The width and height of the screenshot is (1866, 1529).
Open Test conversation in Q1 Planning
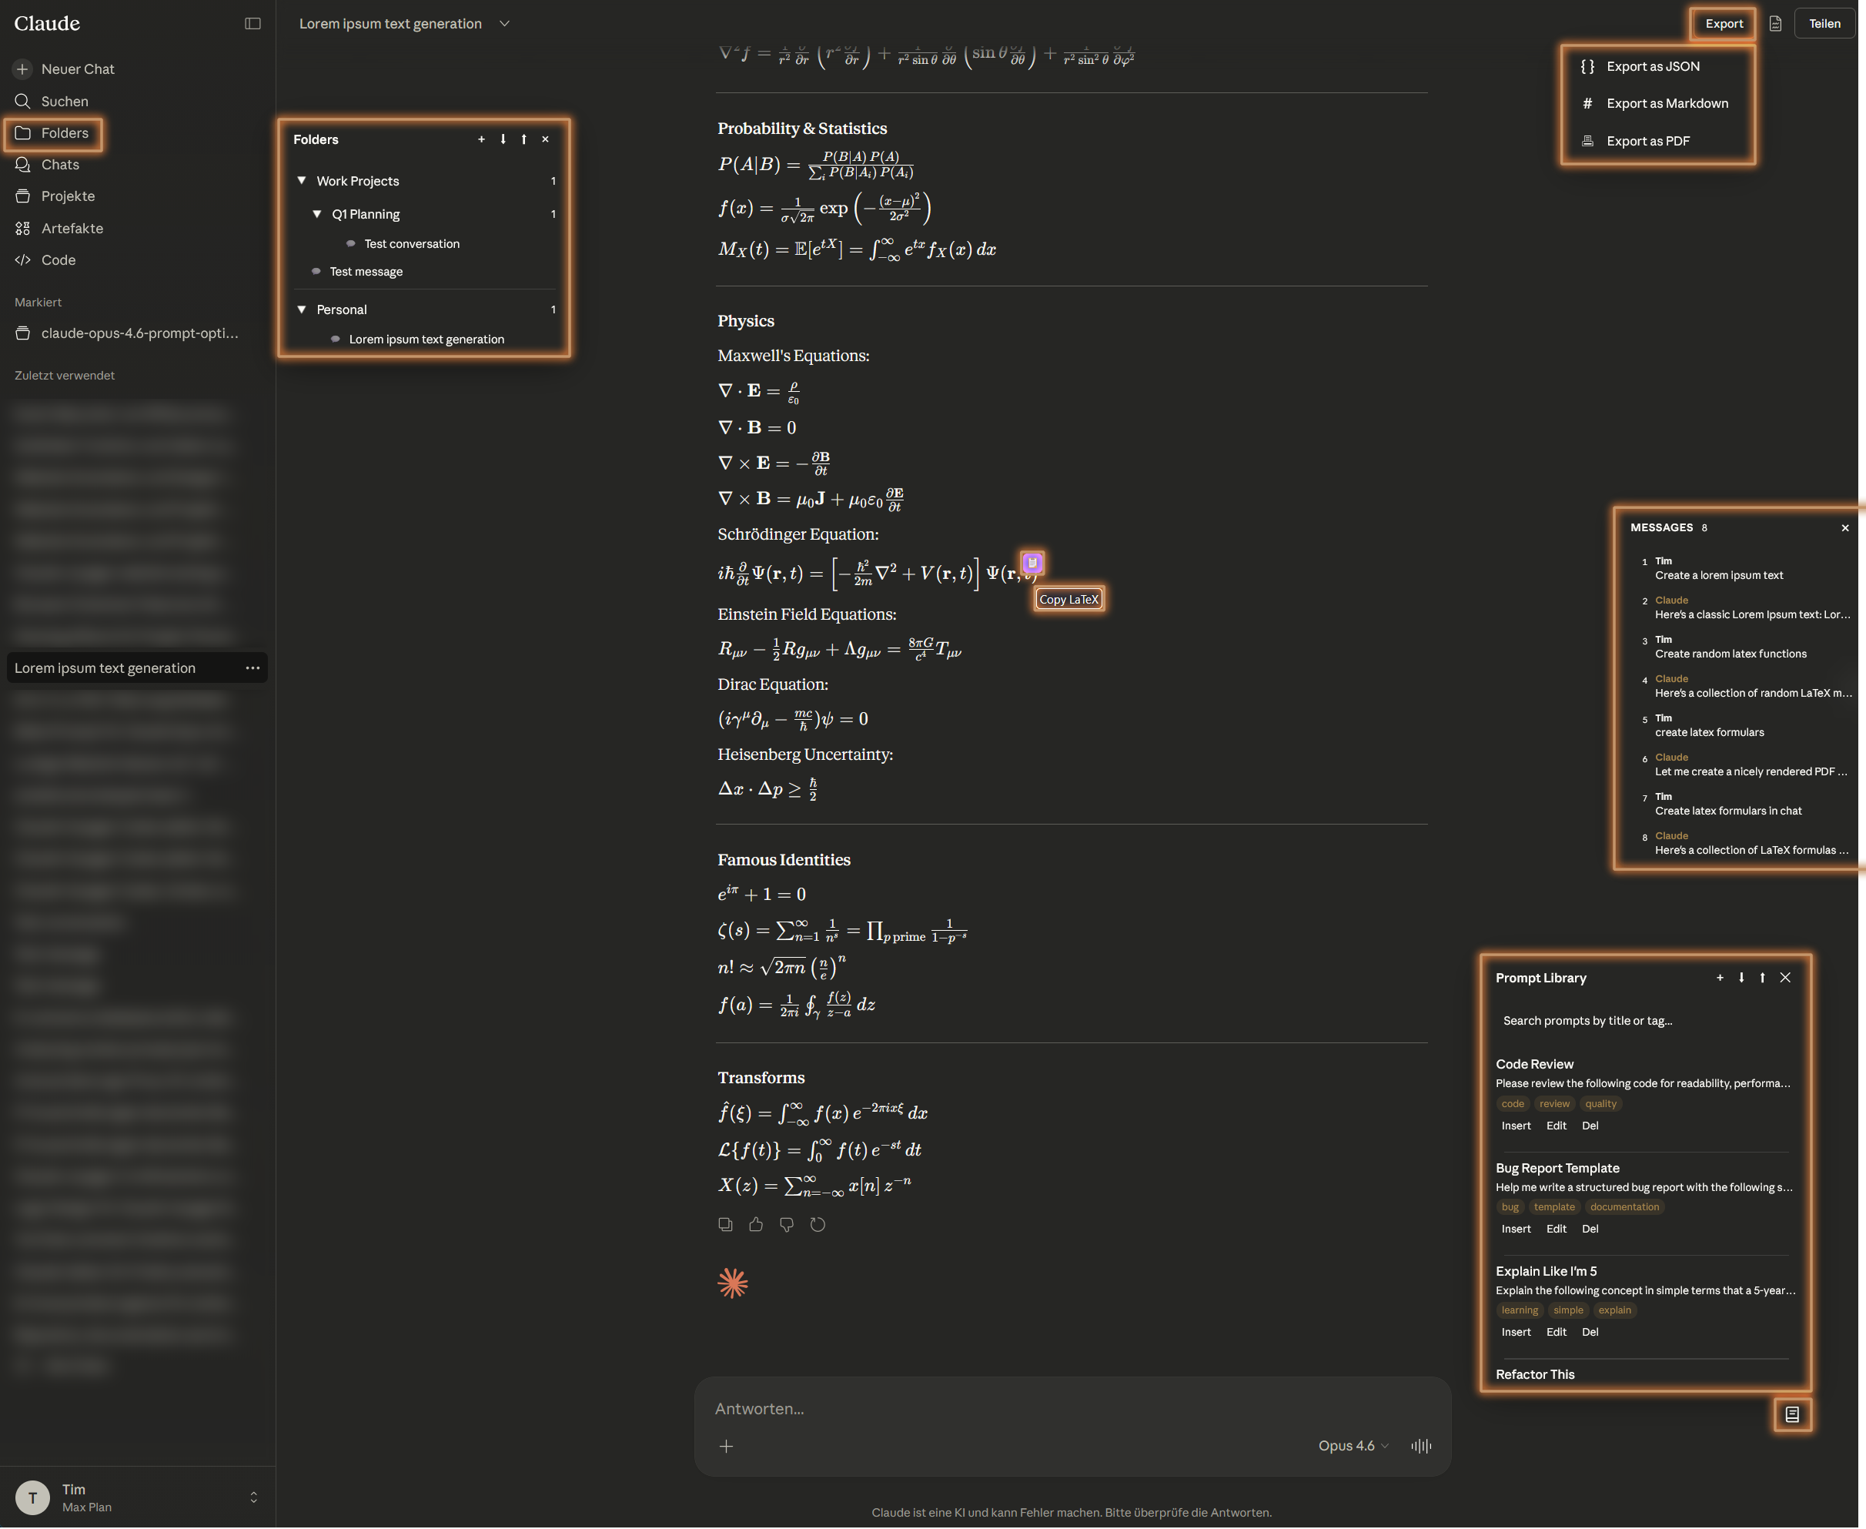(x=411, y=244)
